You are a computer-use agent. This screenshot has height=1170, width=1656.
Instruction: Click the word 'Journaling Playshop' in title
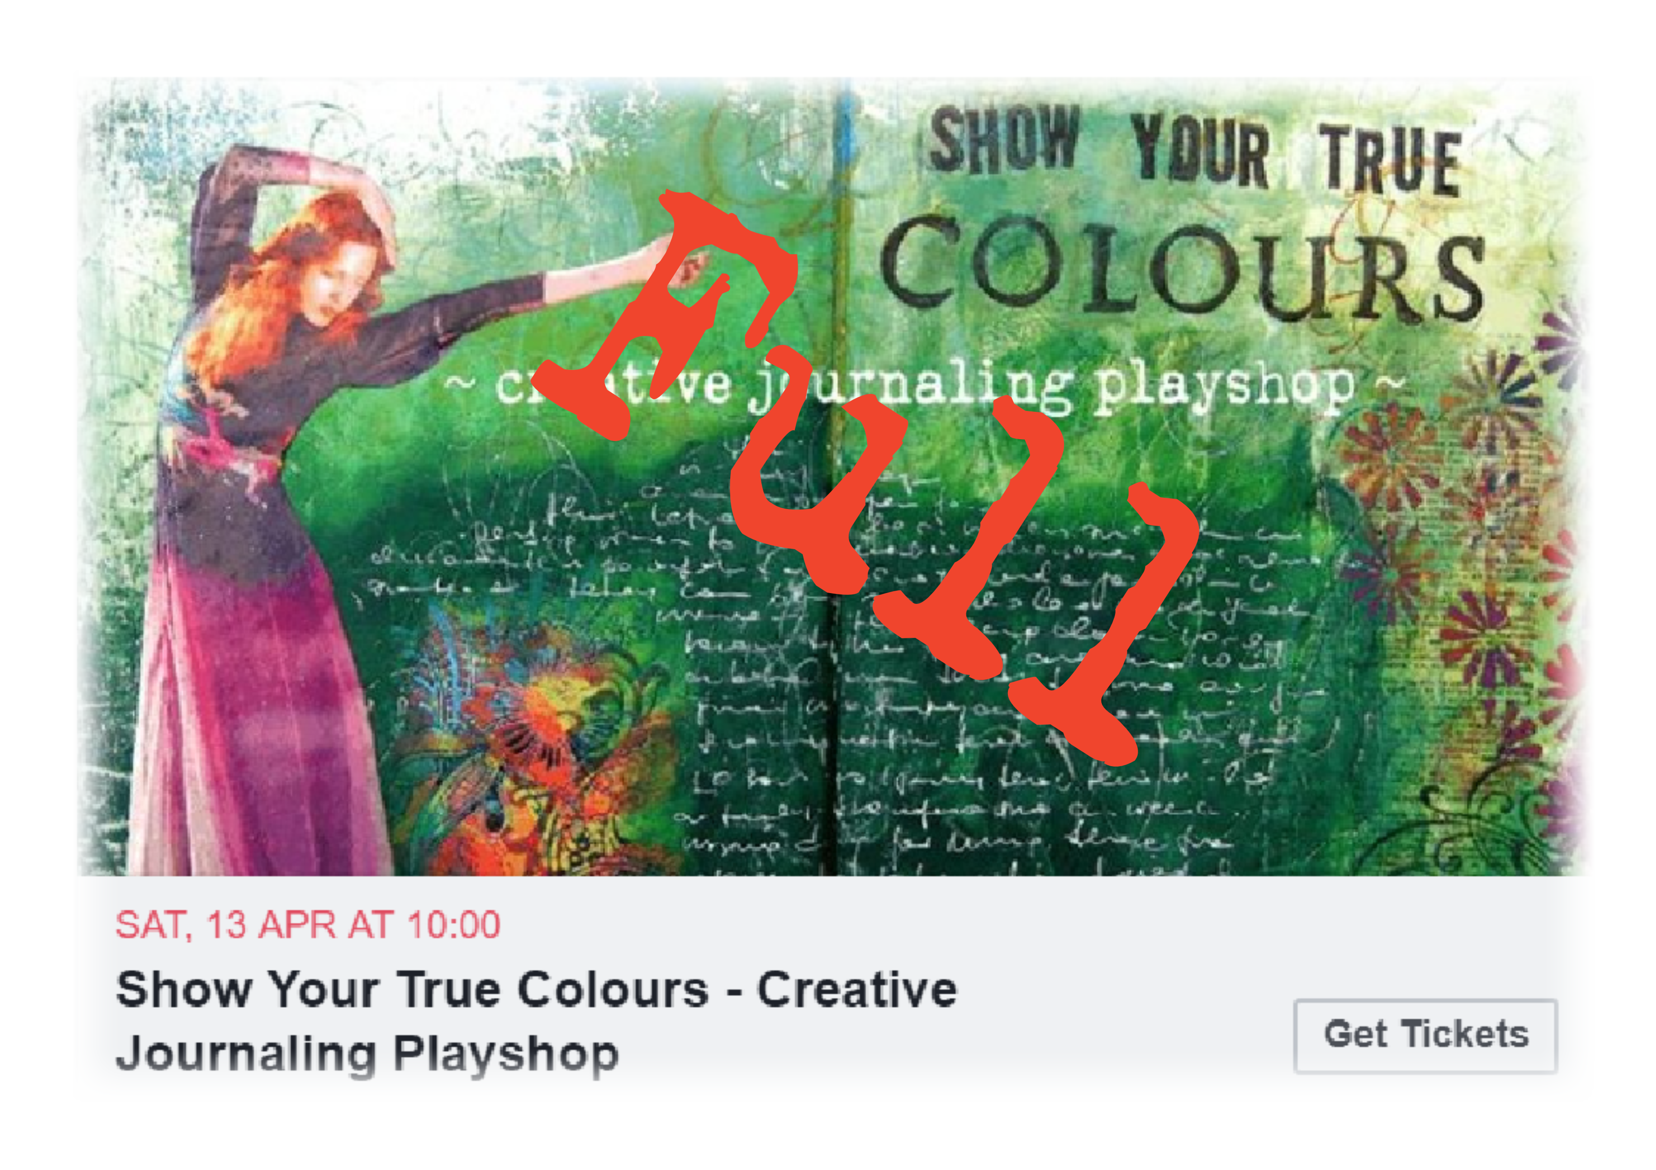click(367, 1054)
